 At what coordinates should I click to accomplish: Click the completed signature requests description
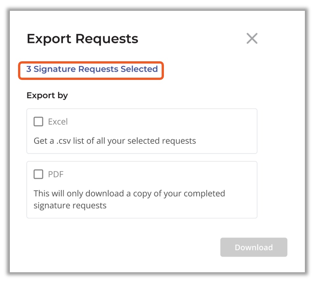[x=129, y=200]
